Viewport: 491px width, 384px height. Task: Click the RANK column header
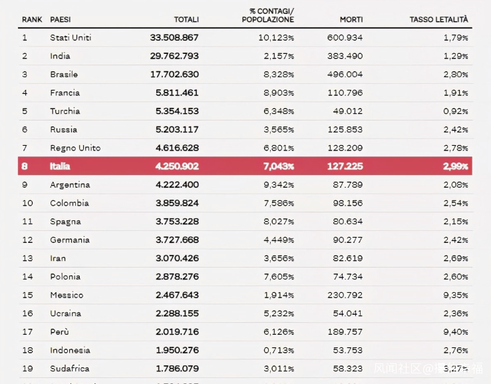click(x=33, y=20)
